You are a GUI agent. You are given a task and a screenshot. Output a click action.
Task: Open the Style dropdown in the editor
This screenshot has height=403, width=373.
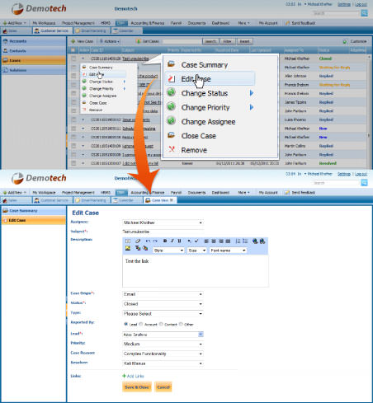tap(168, 251)
